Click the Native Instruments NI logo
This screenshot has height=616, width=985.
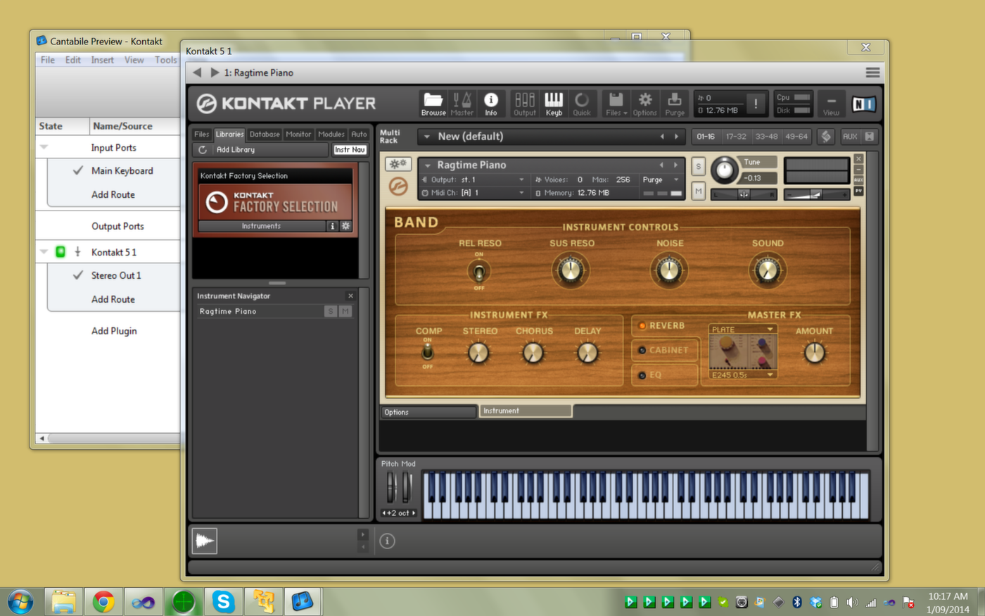click(863, 104)
